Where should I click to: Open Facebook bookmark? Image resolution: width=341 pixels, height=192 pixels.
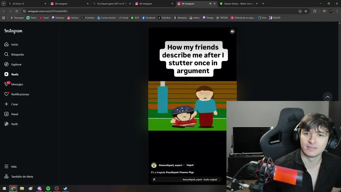148,18
